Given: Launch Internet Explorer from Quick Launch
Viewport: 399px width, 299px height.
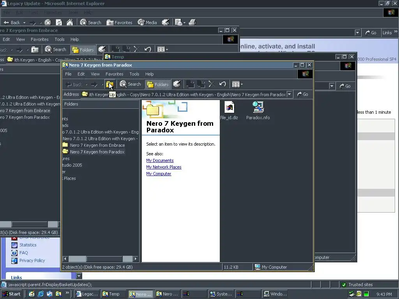Looking at the screenshot, I should (x=41, y=294).
